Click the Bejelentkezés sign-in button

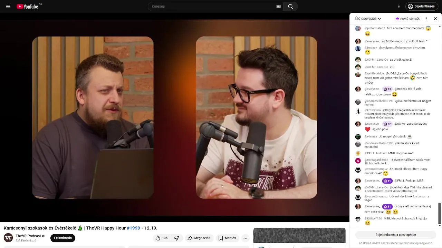(x=421, y=7)
